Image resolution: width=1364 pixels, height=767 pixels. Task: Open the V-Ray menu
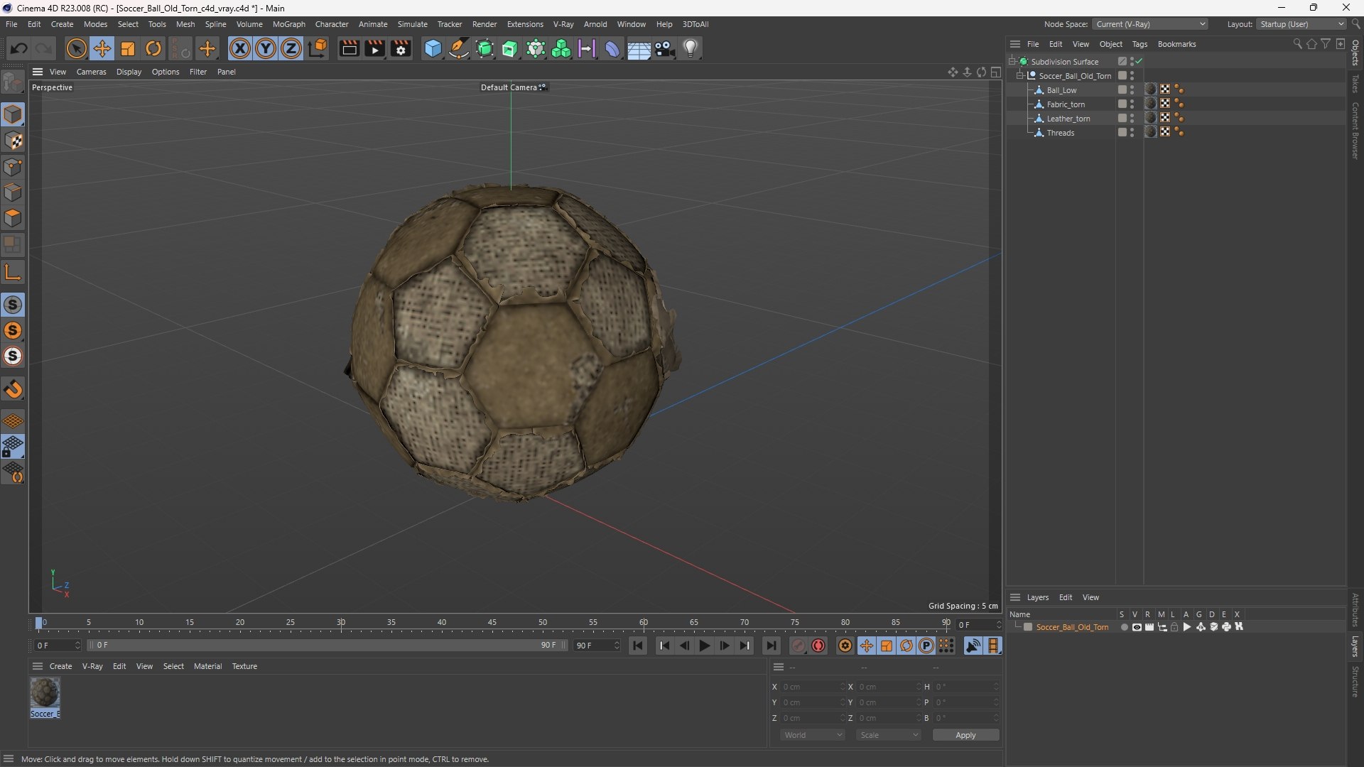[563, 24]
